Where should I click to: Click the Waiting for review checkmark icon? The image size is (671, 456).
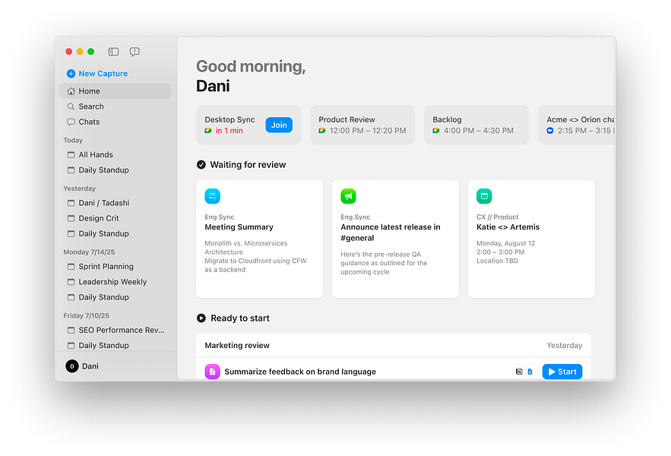(x=201, y=165)
